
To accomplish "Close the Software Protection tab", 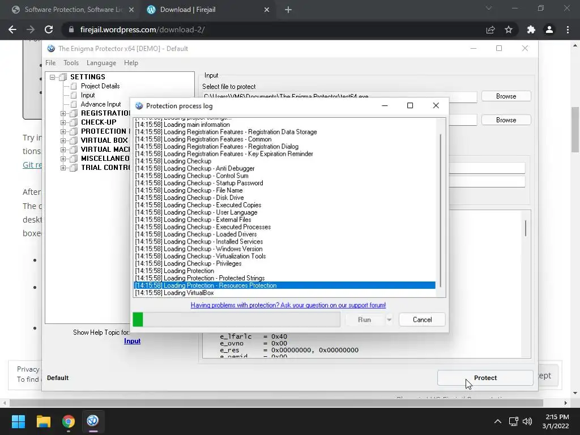I will point(131,10).
